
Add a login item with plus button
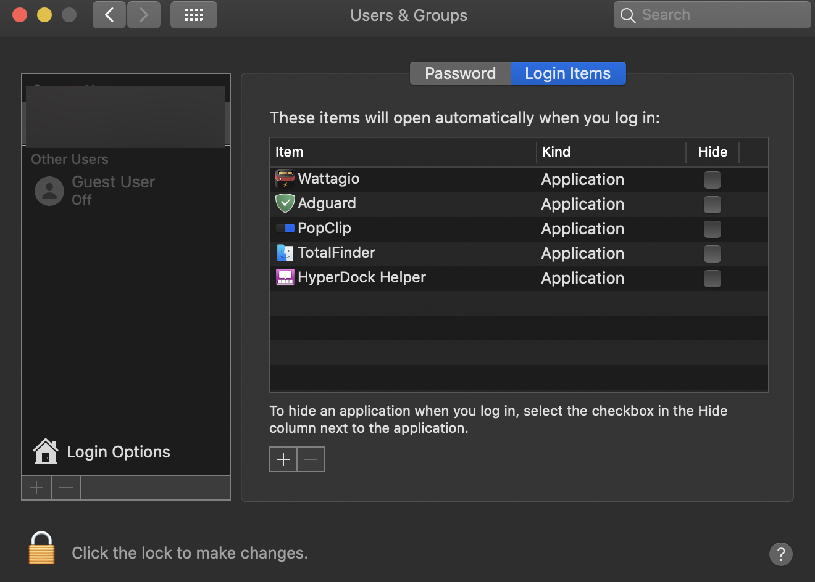tap(283, 459)
